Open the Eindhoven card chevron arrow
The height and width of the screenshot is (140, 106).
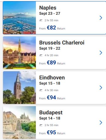click(101, 88)
